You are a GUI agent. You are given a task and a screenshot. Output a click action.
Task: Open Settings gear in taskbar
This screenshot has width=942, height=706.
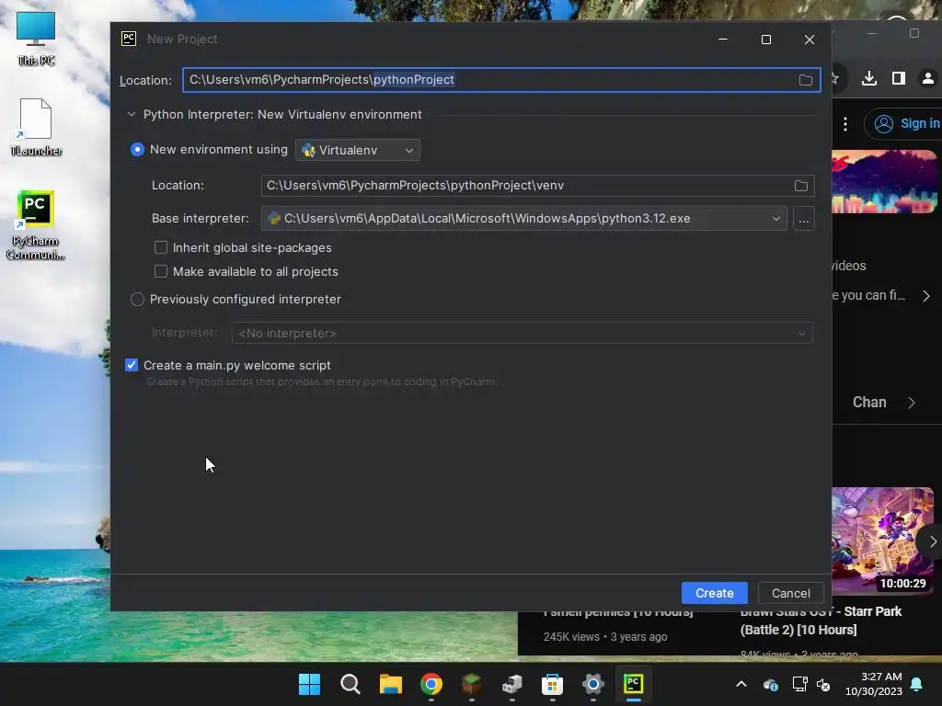click(x=593, y=684)
